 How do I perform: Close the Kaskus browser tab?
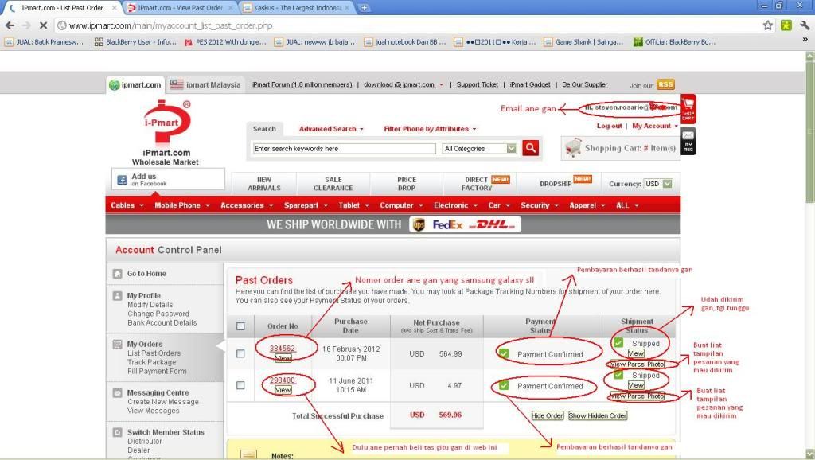347,8
